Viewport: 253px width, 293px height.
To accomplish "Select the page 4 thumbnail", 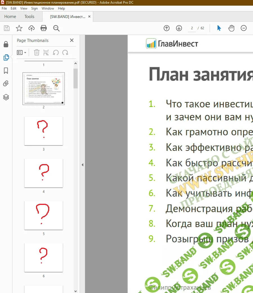I will pyautogui.click(x=44, y=173).
